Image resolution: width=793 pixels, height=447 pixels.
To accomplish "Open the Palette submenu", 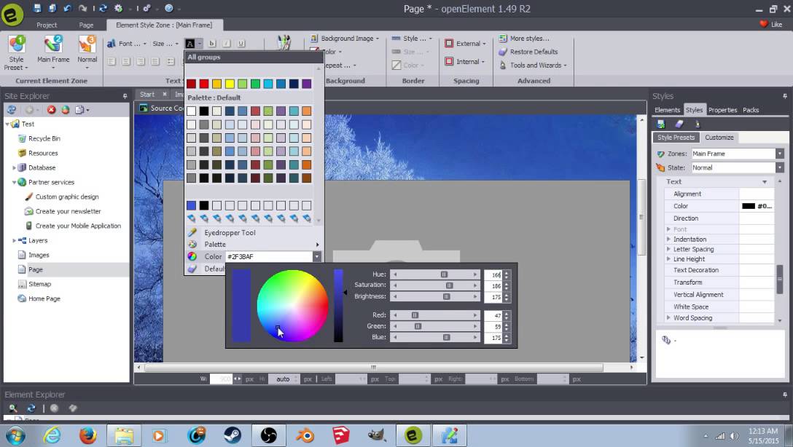I will 254,245.
